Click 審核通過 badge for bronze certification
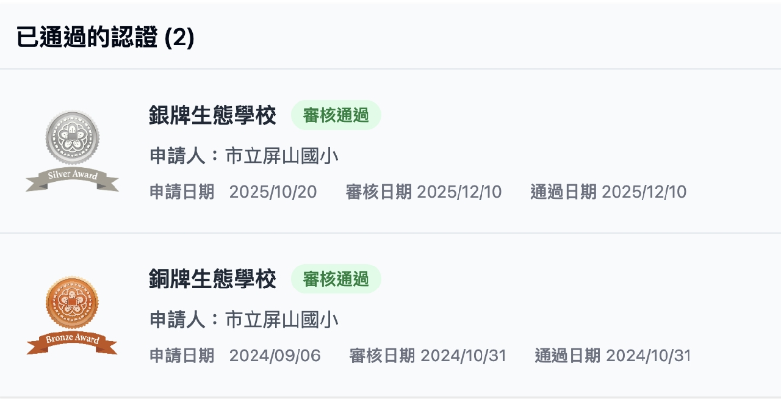The width and height of the screenshot is (781, 399). [x=336, y=279]
